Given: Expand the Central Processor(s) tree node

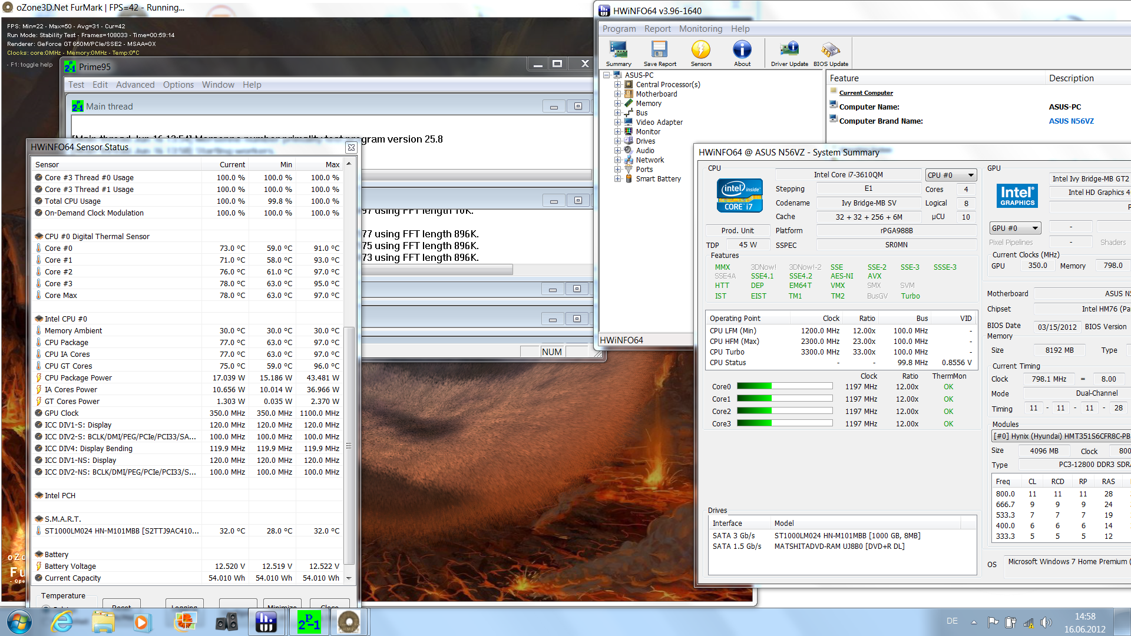Looking at the screenshot, I should 617,85.
